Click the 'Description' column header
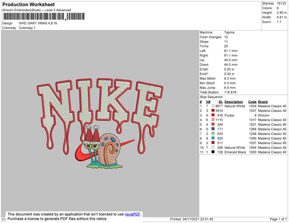This screenshot has width=289, height=223. tap(234, 102)
